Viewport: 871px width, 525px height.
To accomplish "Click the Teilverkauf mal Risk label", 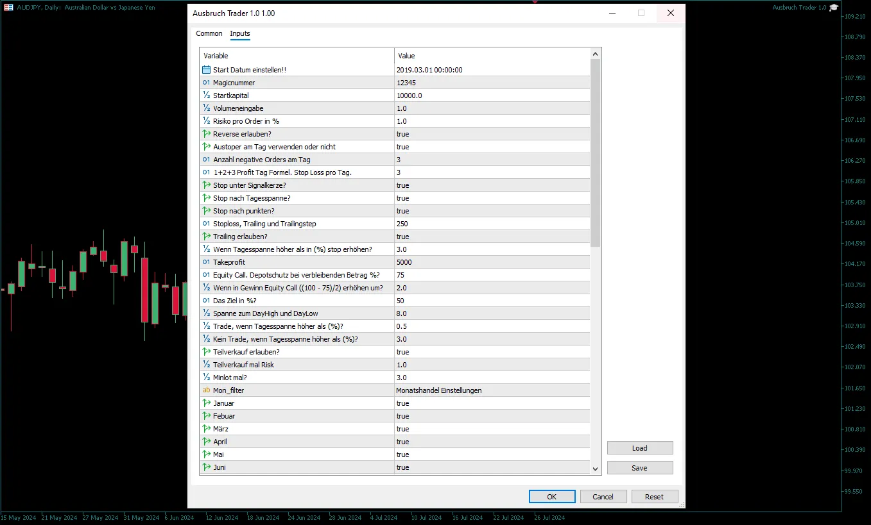I will [243, 365].
